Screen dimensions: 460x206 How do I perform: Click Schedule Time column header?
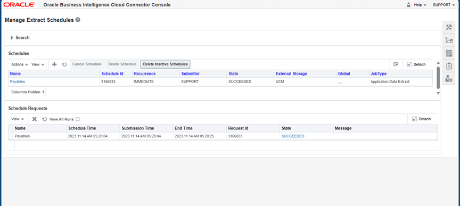coord(82,128)
